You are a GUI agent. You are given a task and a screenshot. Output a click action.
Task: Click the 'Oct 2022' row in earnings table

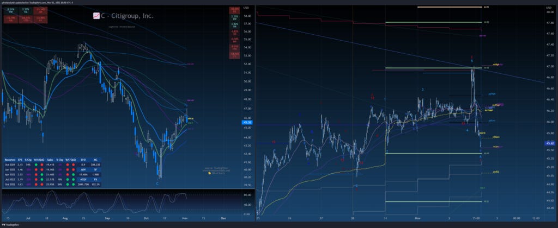point(52,185)
